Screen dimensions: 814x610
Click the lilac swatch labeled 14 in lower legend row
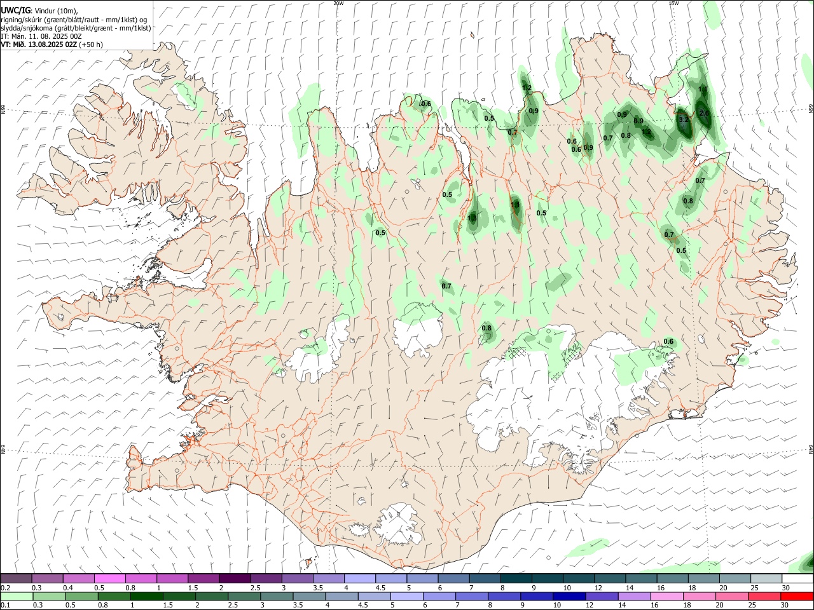633,597
